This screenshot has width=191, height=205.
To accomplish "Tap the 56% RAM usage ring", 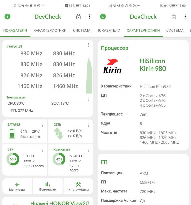I will (x=13, y=159).
